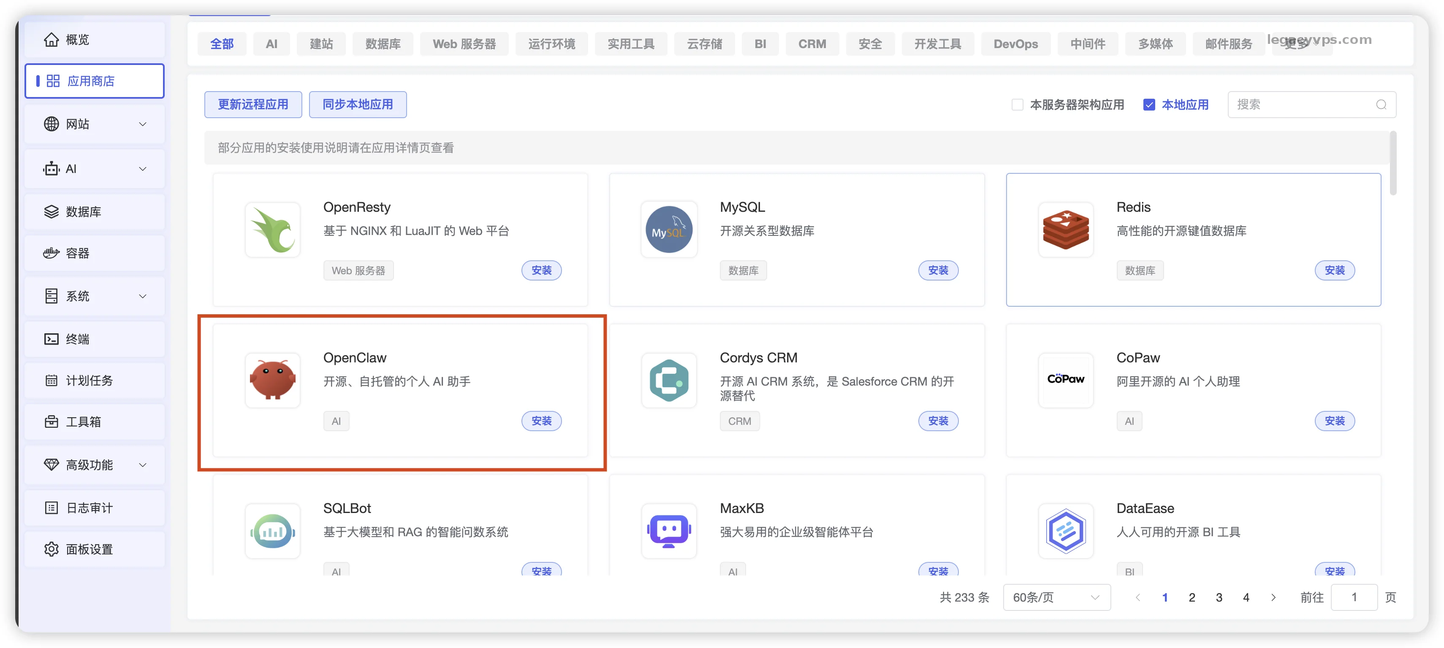Click the Redis app icon
This screenshot has height=648, width=1444.
(1065, 229)
